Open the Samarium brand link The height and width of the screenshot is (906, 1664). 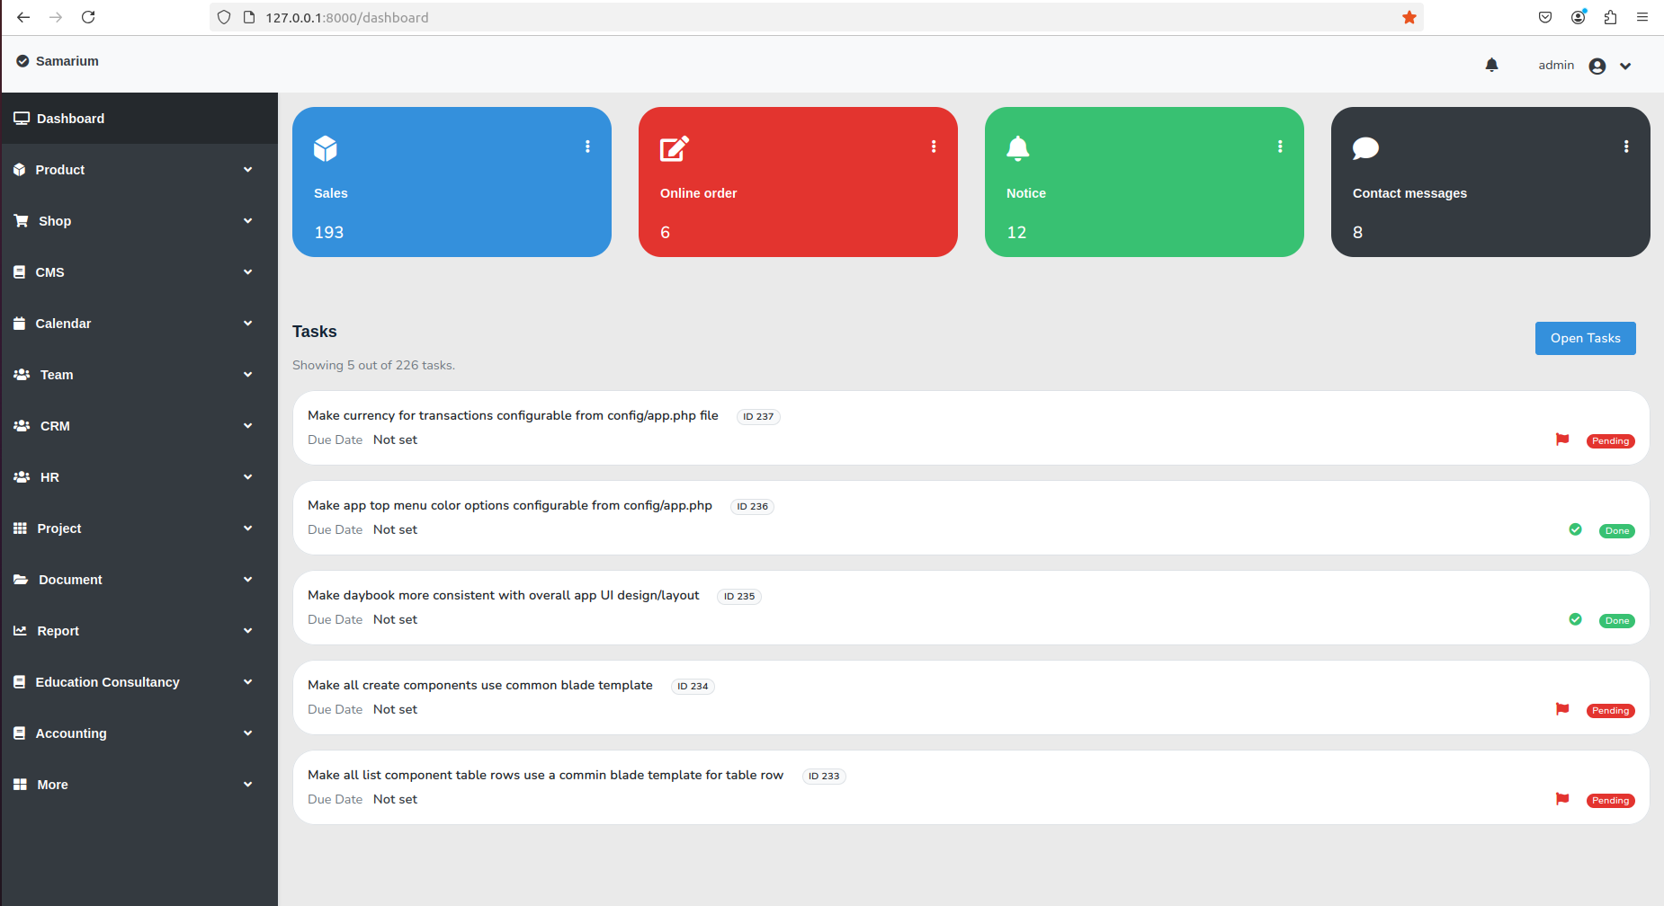pyautogui.click(x=67, y=61)
